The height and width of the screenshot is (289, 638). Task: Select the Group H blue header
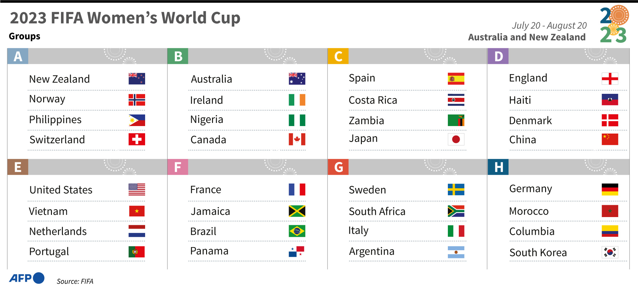[498, 167]
